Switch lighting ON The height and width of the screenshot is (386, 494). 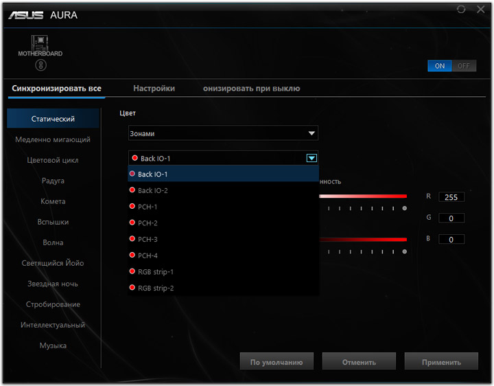(440, 66)
